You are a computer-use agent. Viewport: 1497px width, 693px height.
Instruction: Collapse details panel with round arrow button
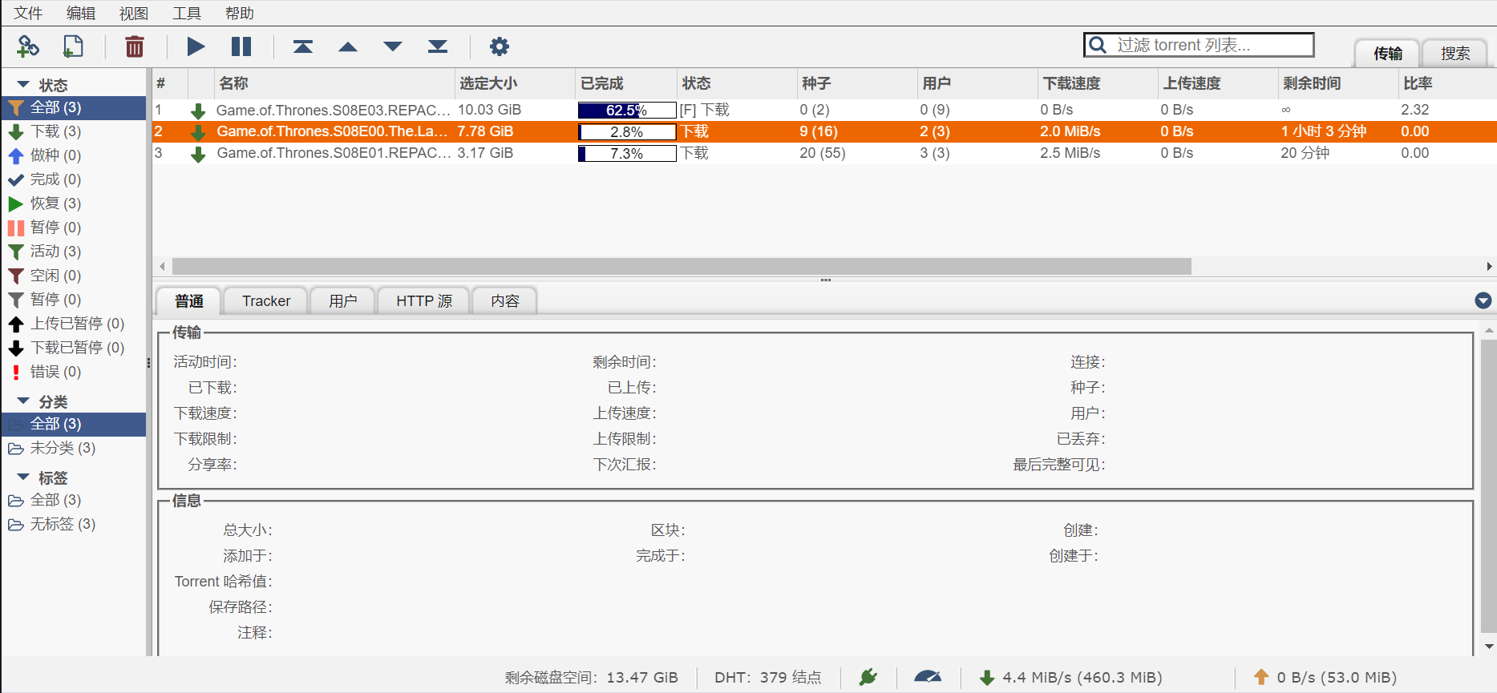[1483, 300]
